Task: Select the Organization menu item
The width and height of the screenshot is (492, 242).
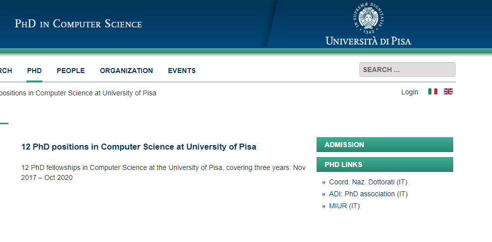Action: click(126, 71)
